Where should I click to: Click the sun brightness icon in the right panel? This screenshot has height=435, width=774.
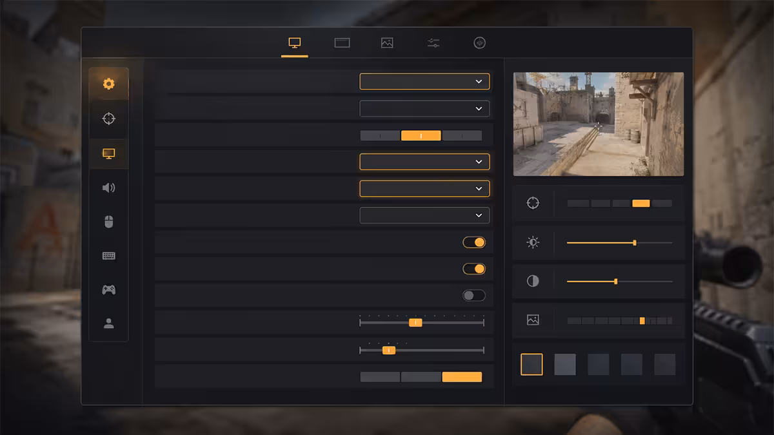[x=533, y=242]
